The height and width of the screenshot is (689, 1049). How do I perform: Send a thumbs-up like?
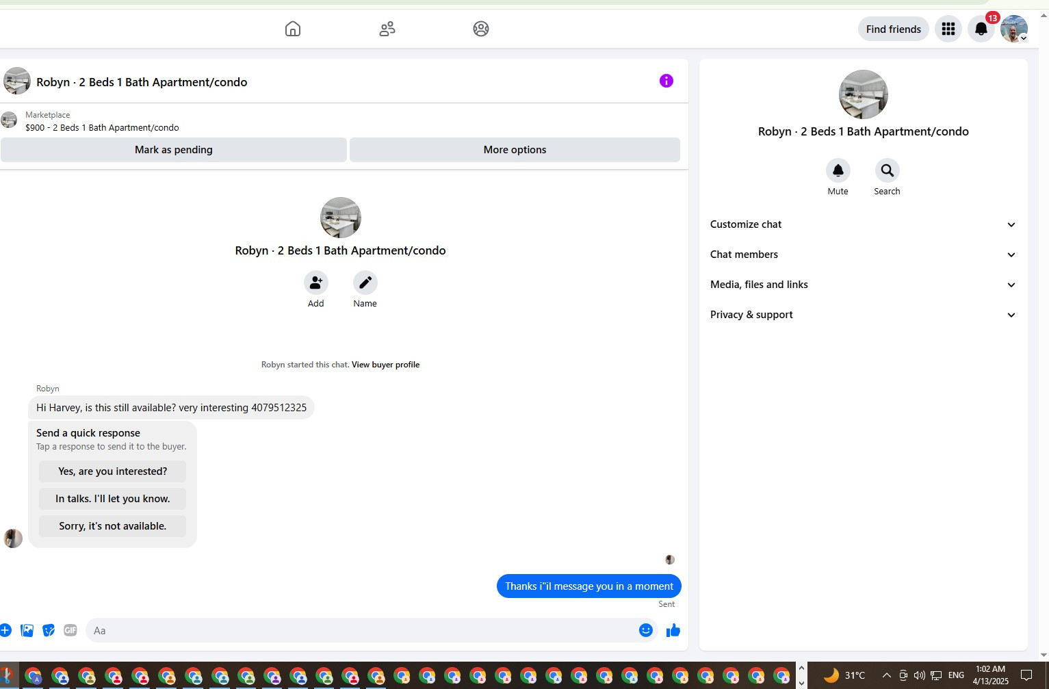pyautogui.click(x=673, y=630)
